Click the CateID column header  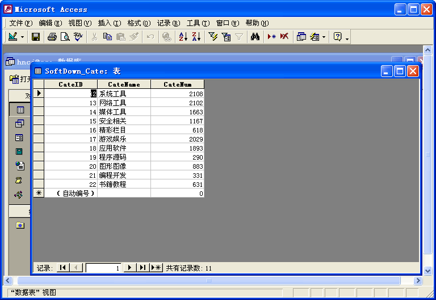(70, 84)
